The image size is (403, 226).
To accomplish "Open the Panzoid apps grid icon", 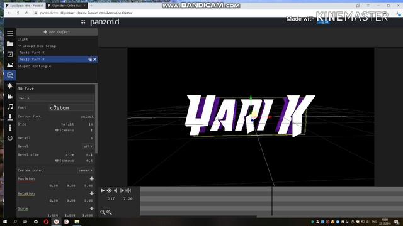I will (82, 23).
